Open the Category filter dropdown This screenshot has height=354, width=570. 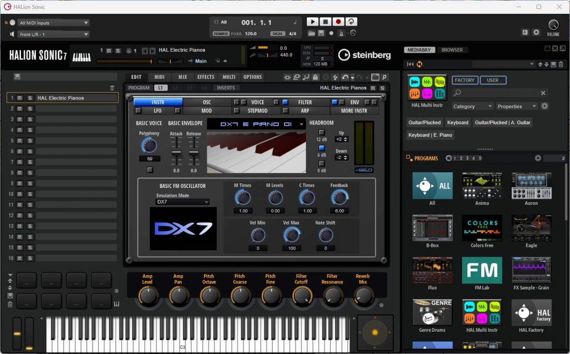point(473,106)
